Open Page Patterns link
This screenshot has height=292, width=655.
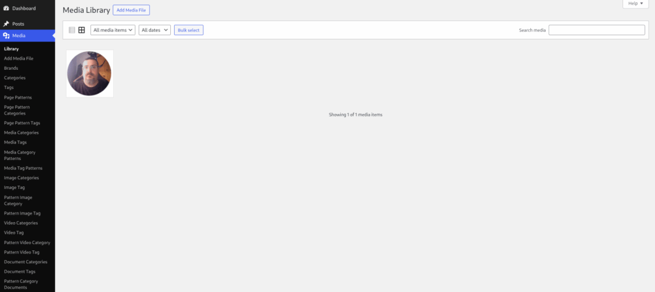click(18, 97)
